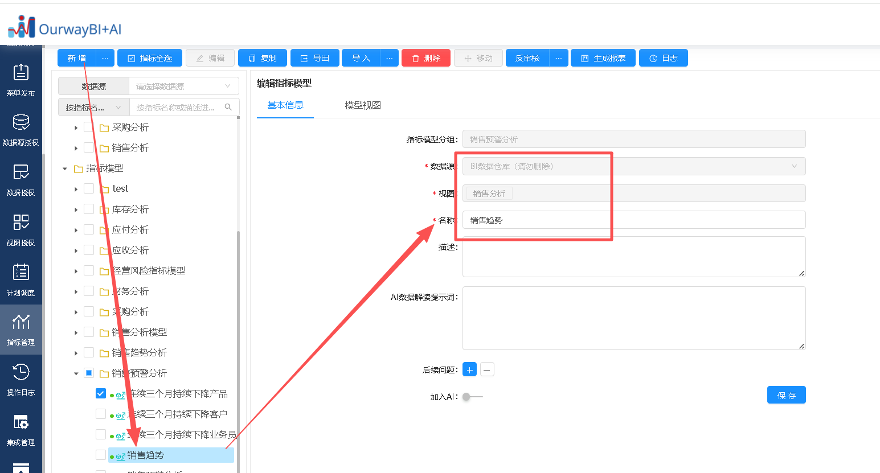Click the 指标全选 button
This screenshot has width=880, height=473.
[150, 58]
